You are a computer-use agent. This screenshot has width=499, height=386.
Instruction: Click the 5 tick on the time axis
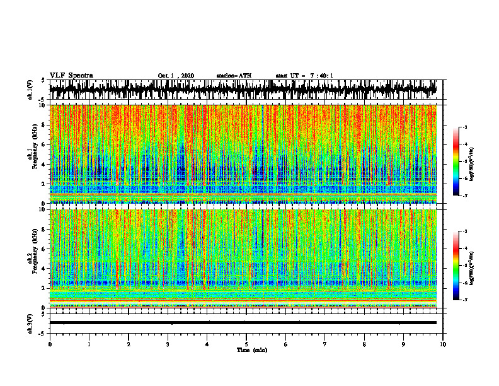tap(246, 344)
